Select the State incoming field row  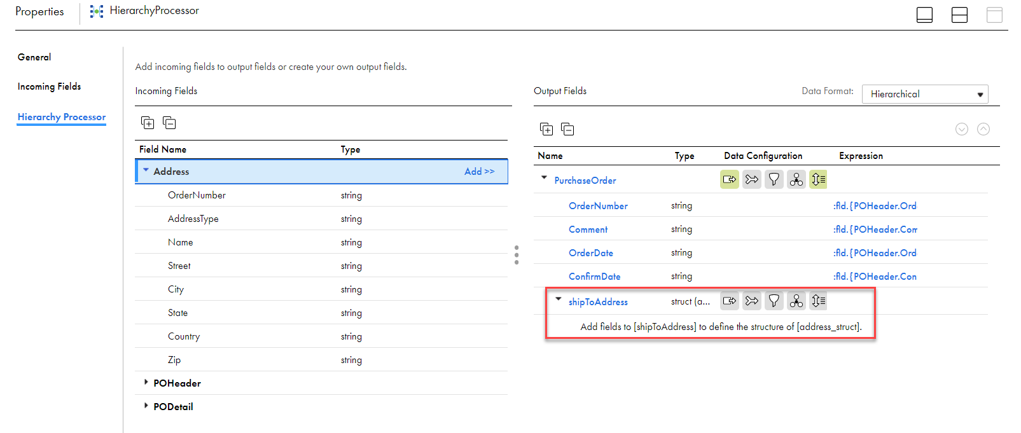321,313
